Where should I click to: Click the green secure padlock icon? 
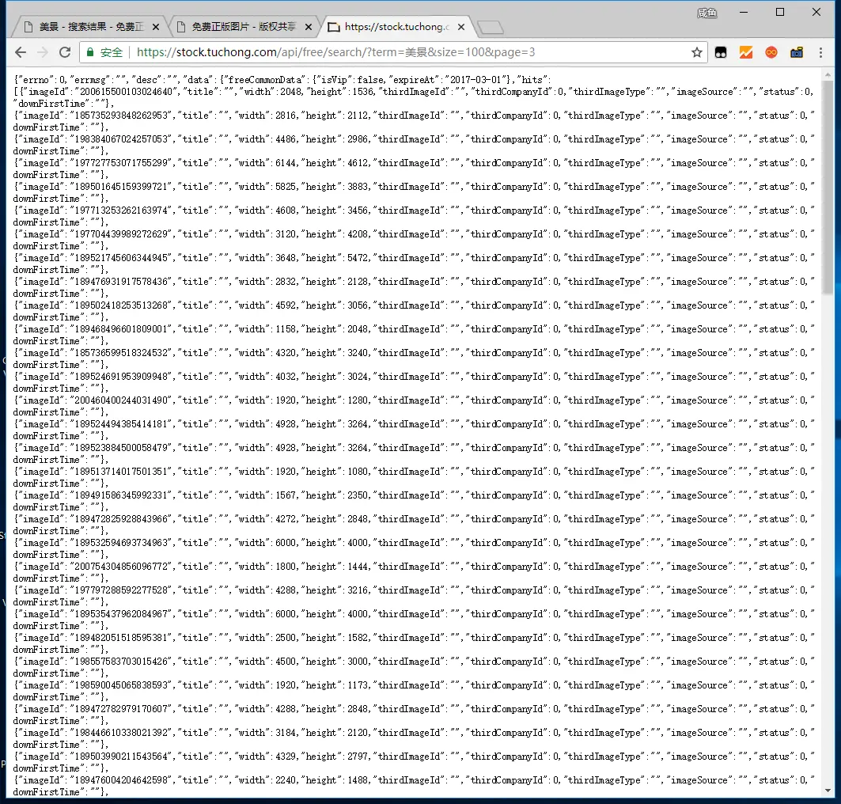coord(90,52)
